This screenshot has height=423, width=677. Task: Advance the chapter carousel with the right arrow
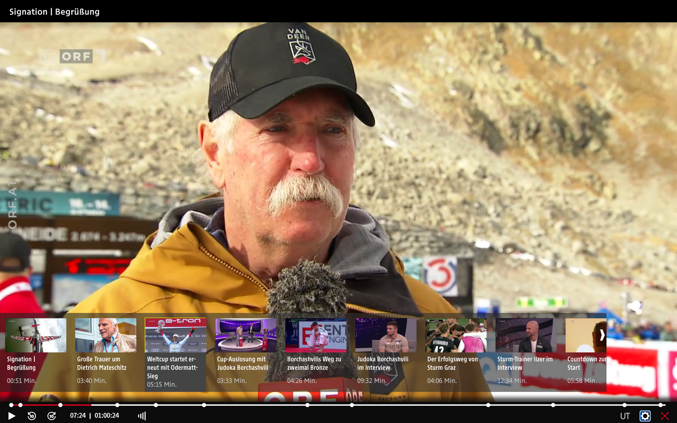click(x=603, y=336)
